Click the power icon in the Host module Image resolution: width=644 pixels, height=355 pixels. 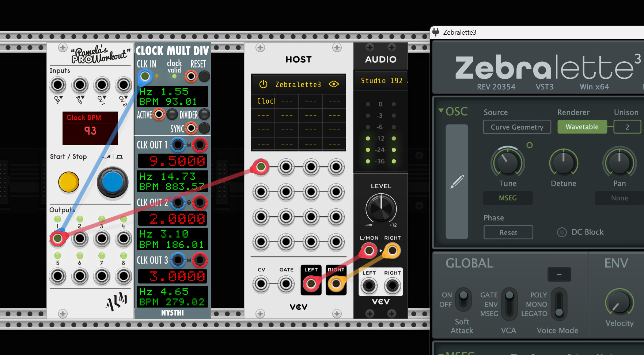(263, 84)
